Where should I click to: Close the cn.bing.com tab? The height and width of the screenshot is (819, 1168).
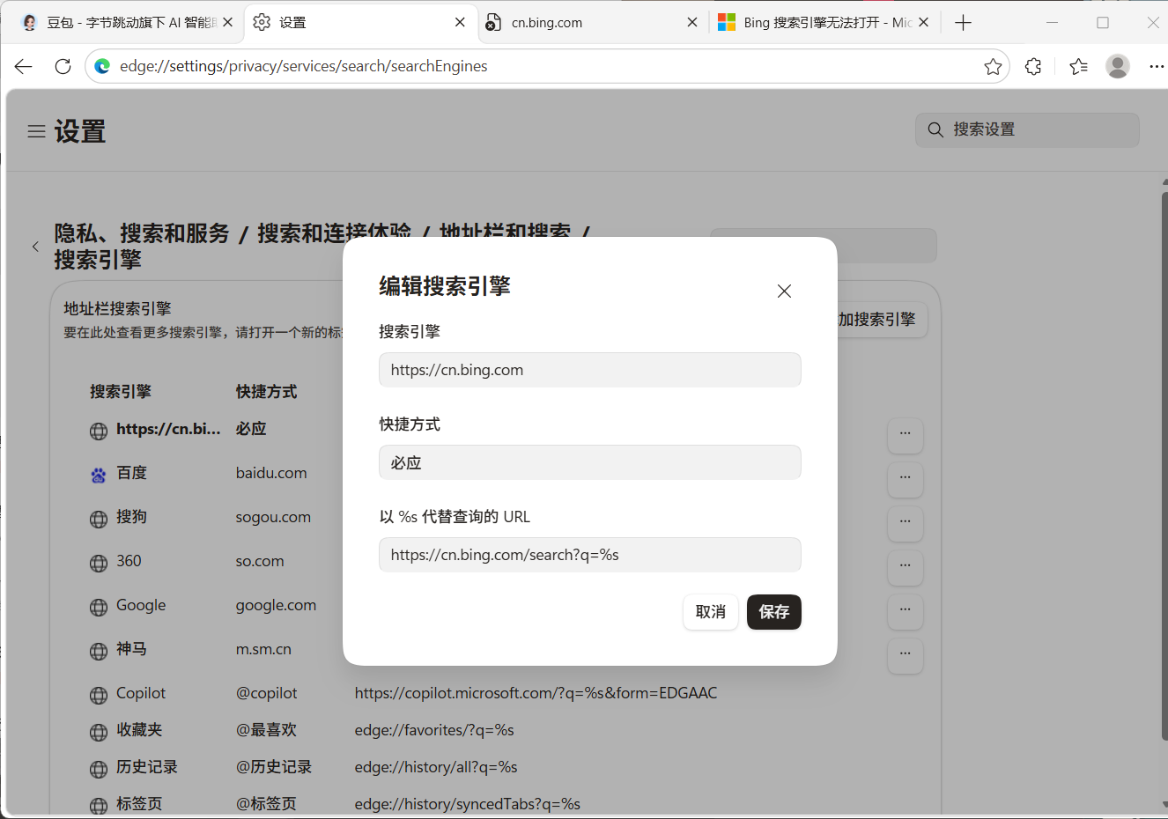tap(692, 23)
